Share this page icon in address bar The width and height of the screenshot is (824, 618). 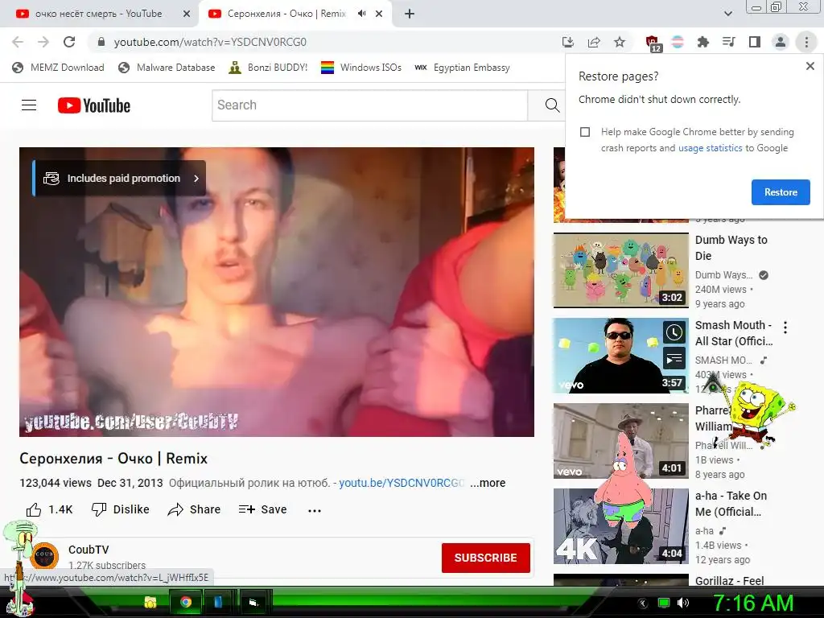click(594, 42)
